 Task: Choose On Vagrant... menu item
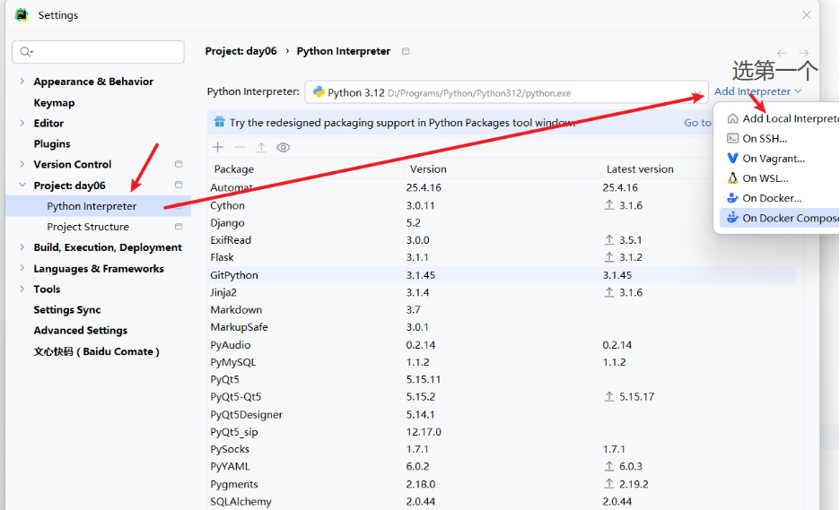pyautogui.click(x=780, y=158)
